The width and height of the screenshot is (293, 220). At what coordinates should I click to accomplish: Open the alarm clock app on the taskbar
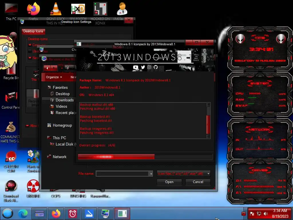click(x=72, y=213)
